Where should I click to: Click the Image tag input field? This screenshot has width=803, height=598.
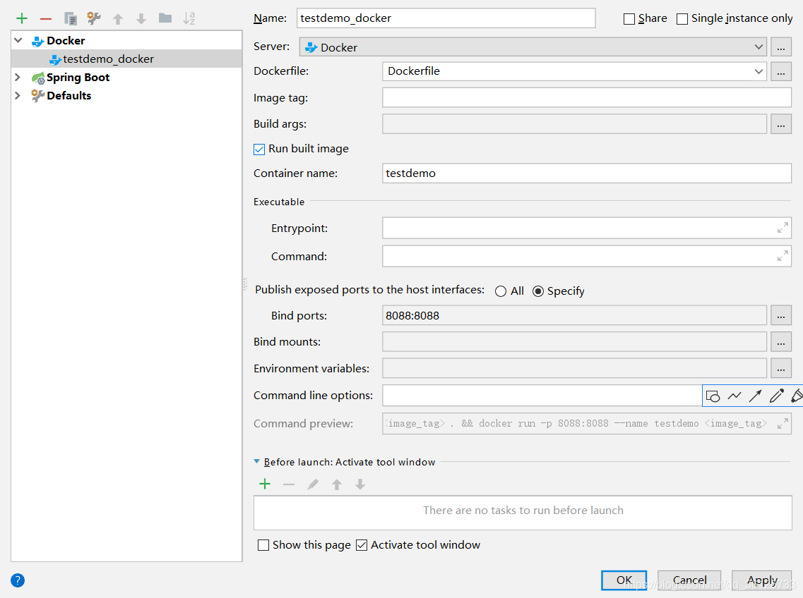[586, 98]
